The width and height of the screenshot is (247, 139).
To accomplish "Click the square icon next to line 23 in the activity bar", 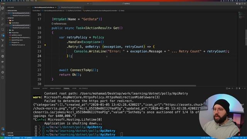I will 3,51.
